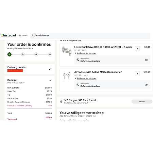Click the Instacart carrot logo
The image size is (153, 153).
click(2, 35)
